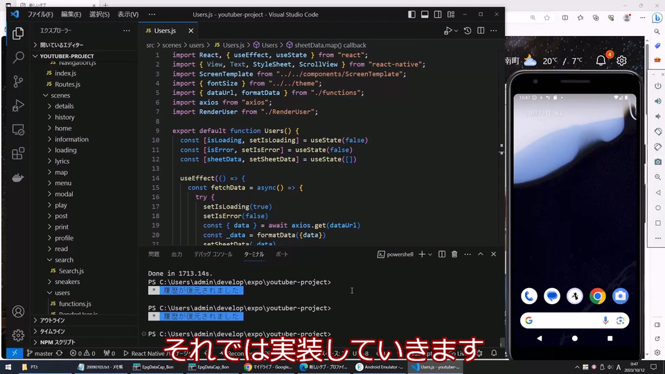Split the editor to the right
The image size is (665, 374).
(481, 30)
